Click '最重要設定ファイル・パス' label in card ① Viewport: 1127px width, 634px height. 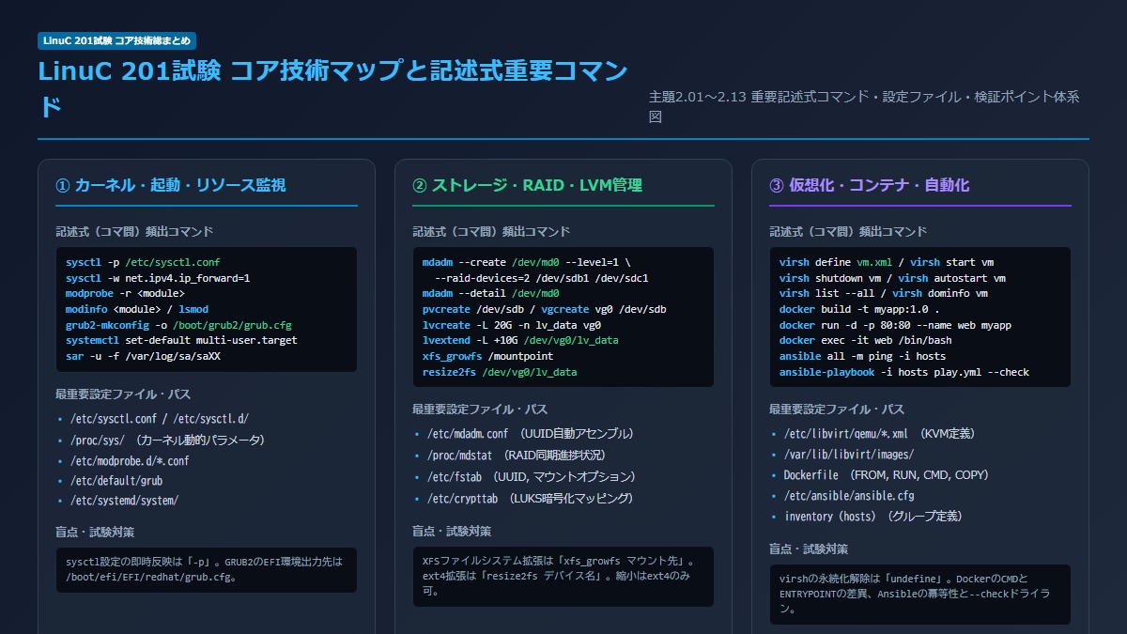(x=123, y=394)
